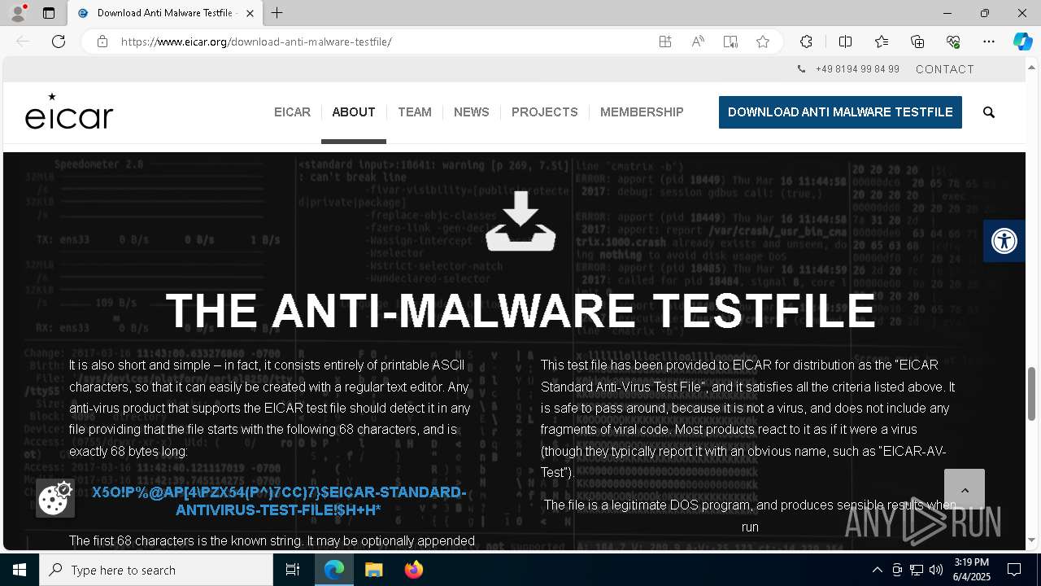Open the Copilot sidebar
This screenshot has height=586, width=1041.
click(1022, 42)
